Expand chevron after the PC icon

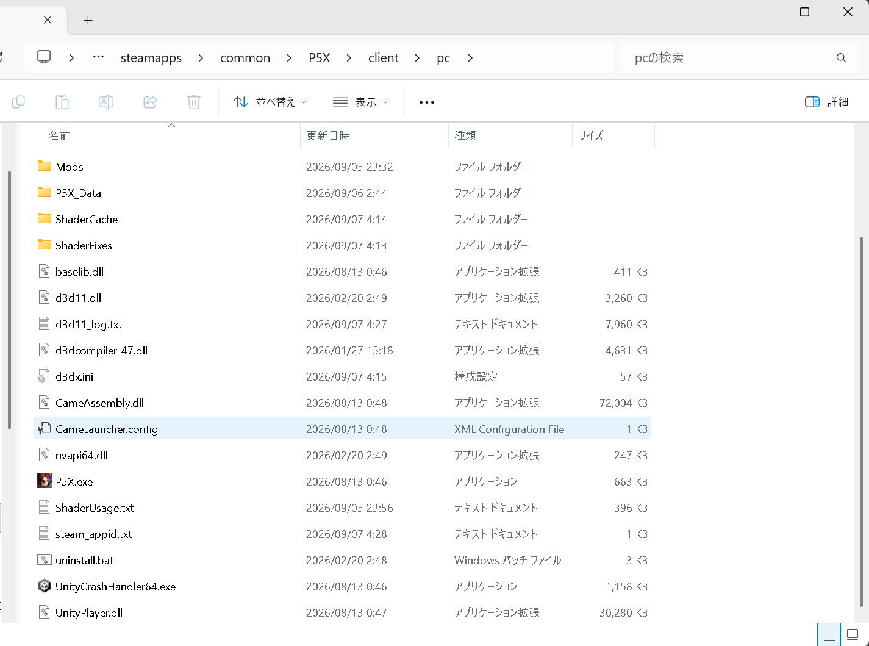tap(72, 58)
